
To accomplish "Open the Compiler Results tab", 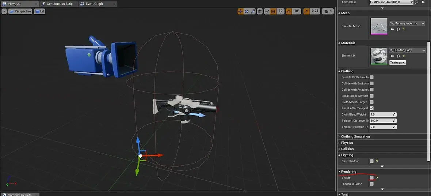I will tap(19, 195).
